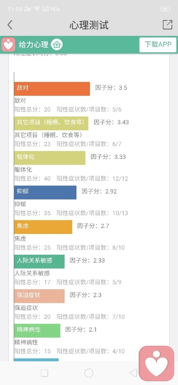Image resolution: width=178 pixels, height=385 pixels.
Task: Tap the Android home circle button
Action: click(89, 373)
